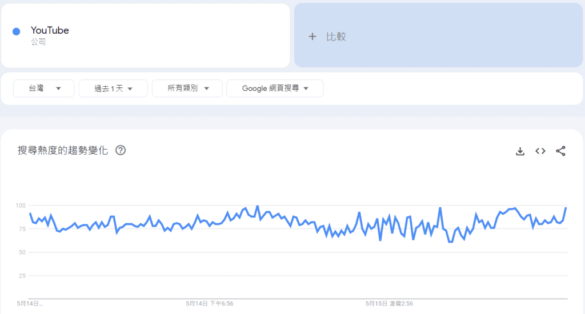The width and height of the screenshot is (585, 314).
Task: Open the embed code icon
Action: point(540,151)
